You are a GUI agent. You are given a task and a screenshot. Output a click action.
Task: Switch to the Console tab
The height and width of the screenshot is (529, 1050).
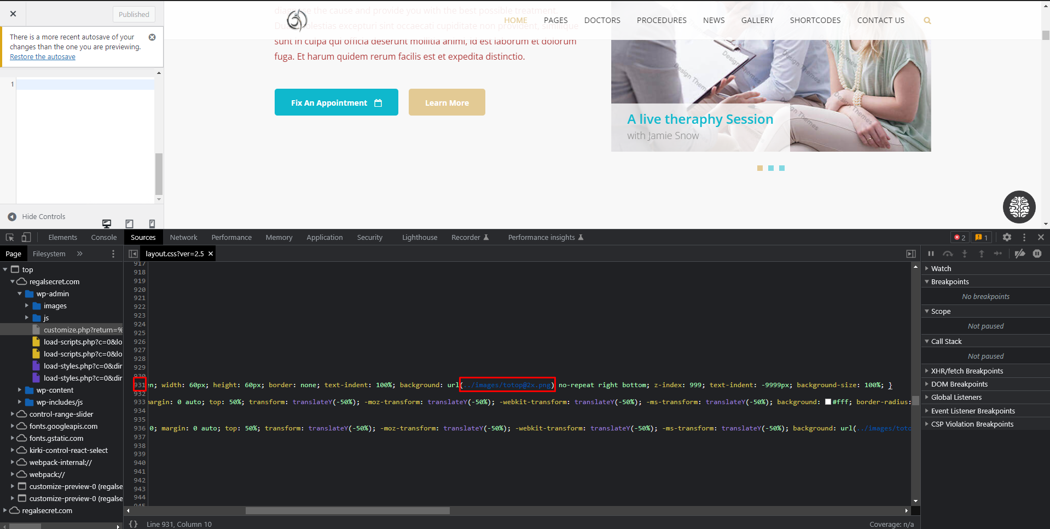104,237
